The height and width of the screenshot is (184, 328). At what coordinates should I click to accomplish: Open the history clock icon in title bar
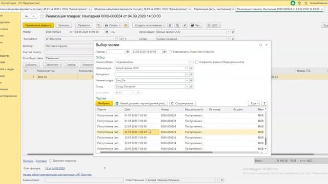coord(299,3)
